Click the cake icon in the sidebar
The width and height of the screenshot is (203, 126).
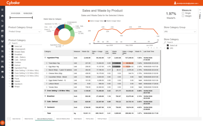tap(2, 46)
